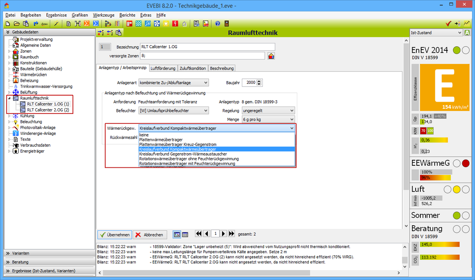Click the brown calculator toolbar icon
Screen dimensions: 475x280
[226, 24]
